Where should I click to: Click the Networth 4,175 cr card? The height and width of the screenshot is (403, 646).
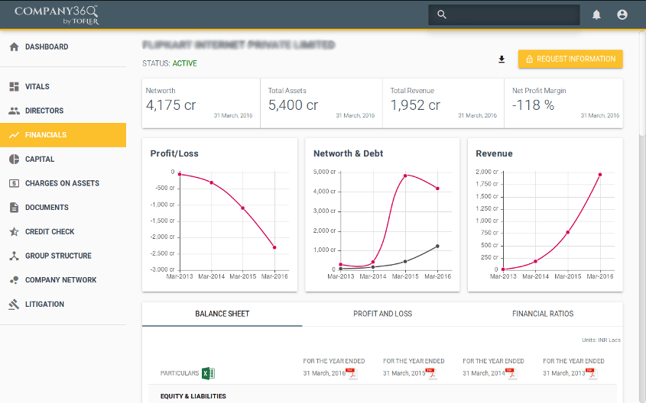coord(201,103)
